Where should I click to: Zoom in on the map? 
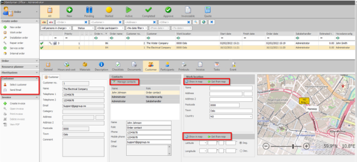point(307,146)
